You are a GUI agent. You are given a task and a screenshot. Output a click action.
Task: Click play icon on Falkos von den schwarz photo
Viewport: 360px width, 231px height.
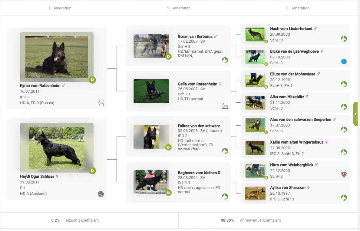[169, 147]
